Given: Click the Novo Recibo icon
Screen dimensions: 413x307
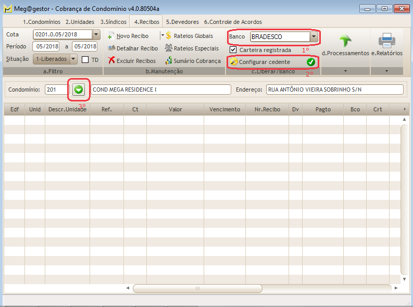Looking at the screenshot, I should pyautogui.click(x=111, y=36).
